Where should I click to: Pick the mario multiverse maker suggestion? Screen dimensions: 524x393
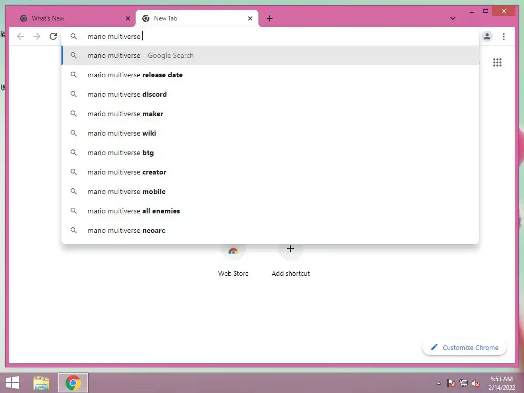tap(270, 114)
